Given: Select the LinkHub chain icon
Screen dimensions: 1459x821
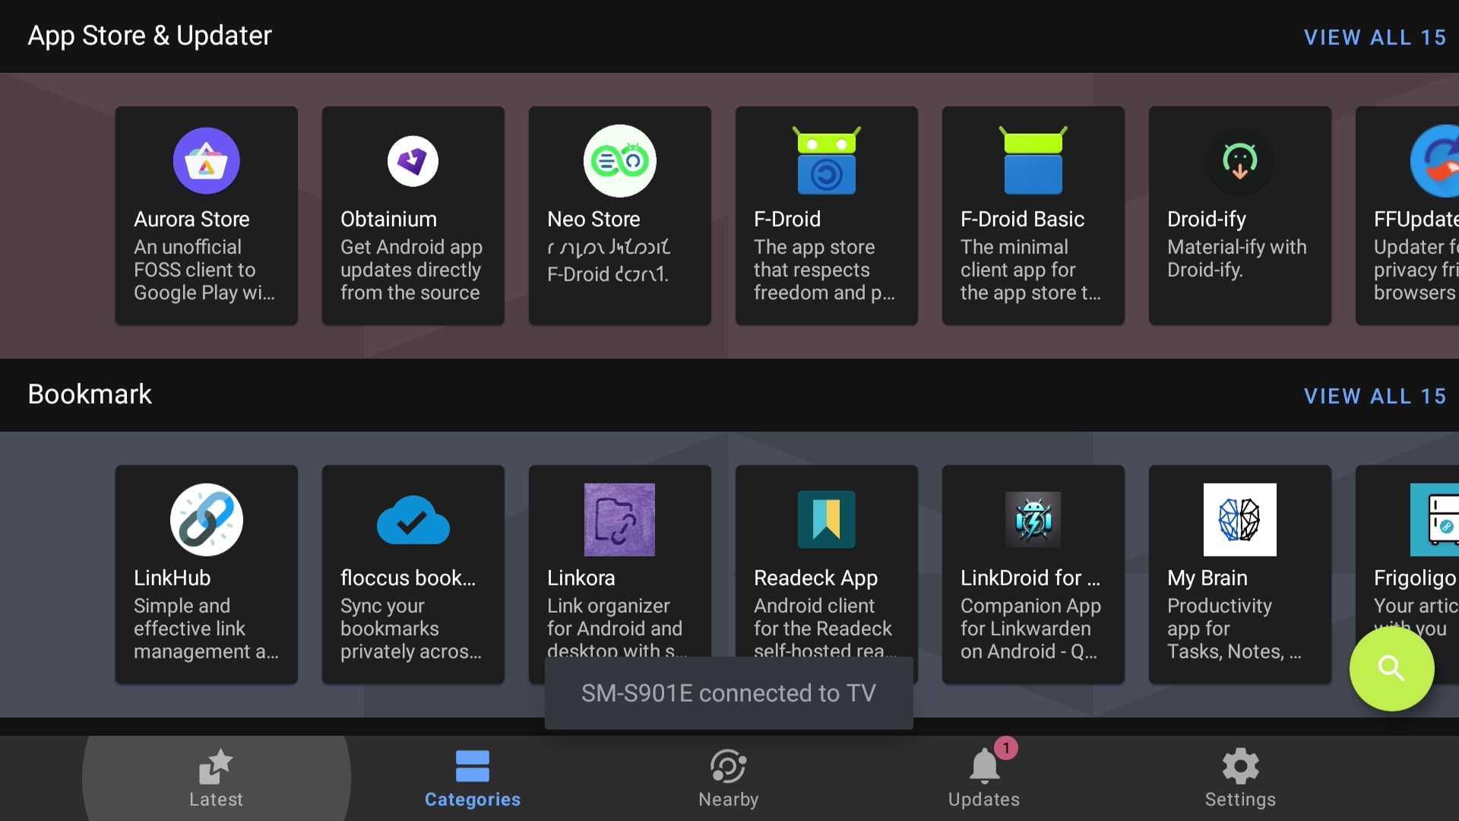Looking at the screenshot, I should 206,520.
